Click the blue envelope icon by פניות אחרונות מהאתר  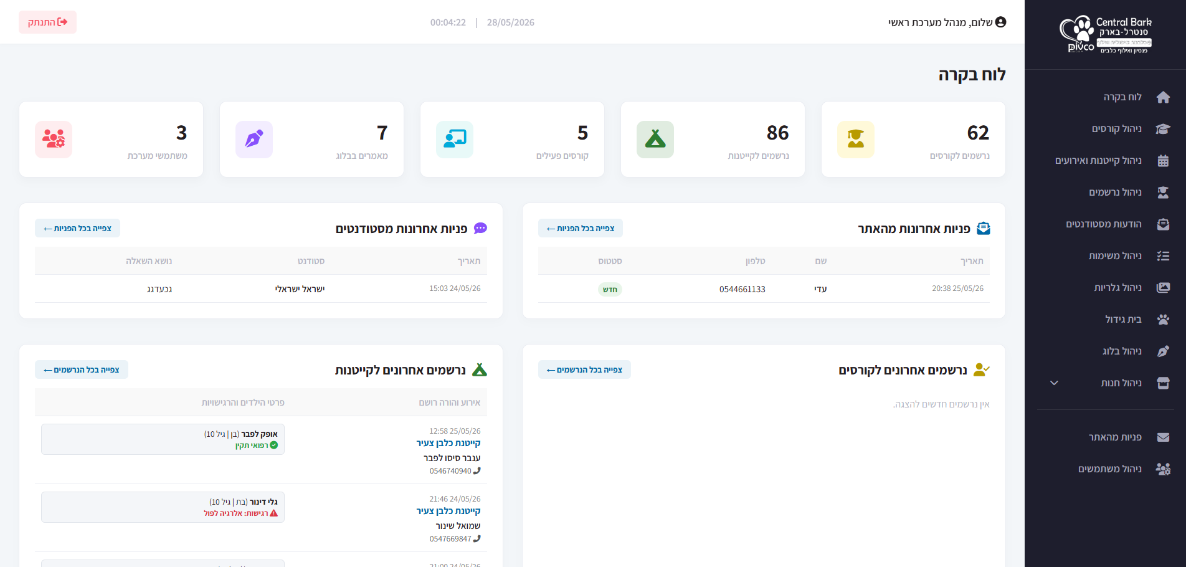click(984, 229)
